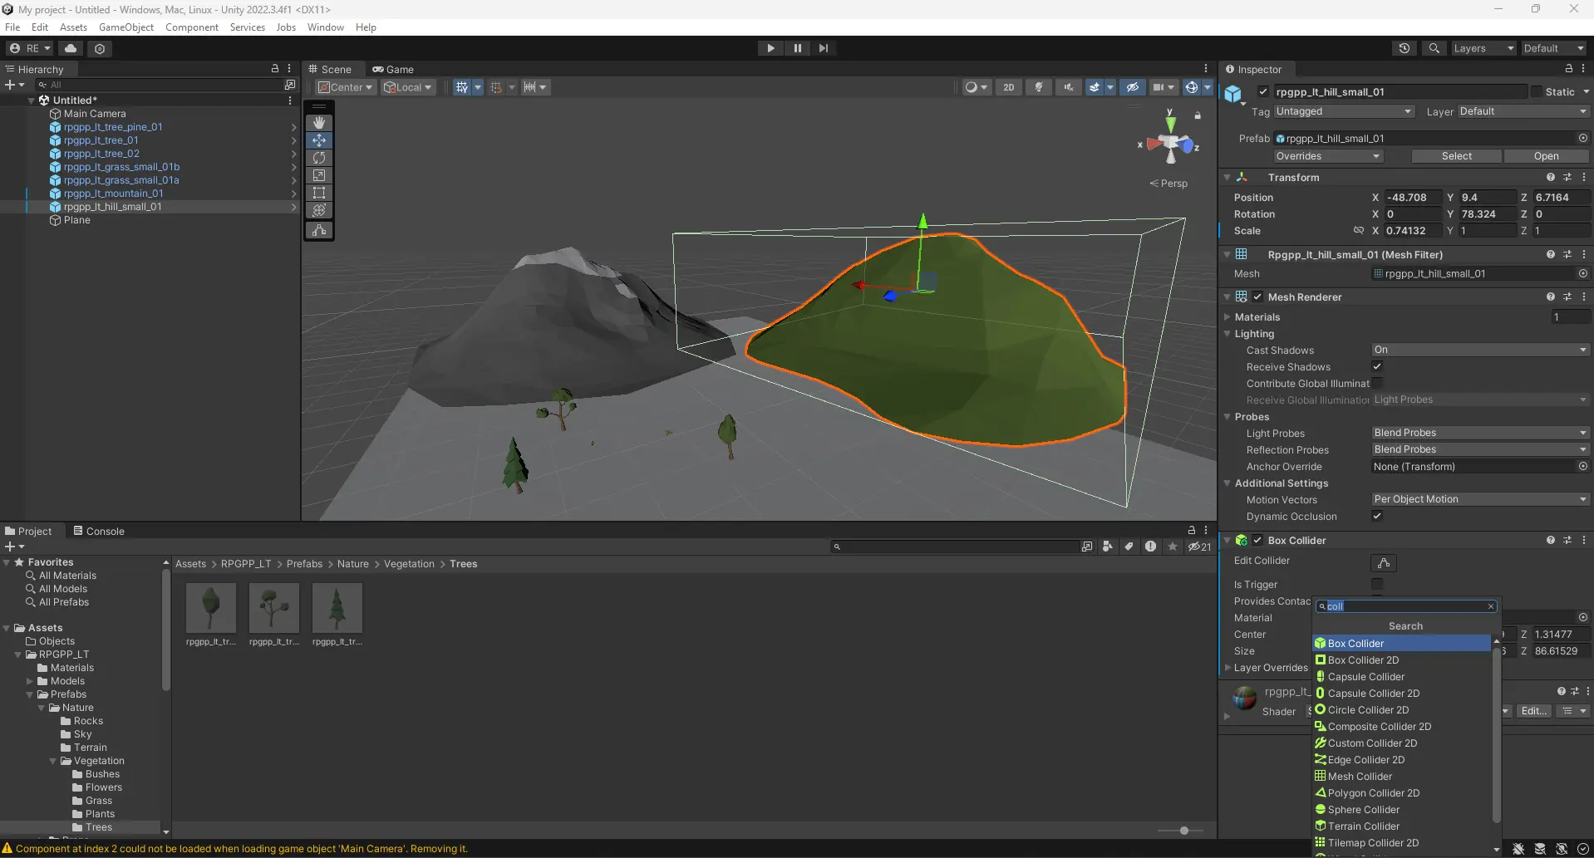1594x858 pixels.
Task: Open Mesh Renderer more options menu
Action: [x=1584, y=297]
